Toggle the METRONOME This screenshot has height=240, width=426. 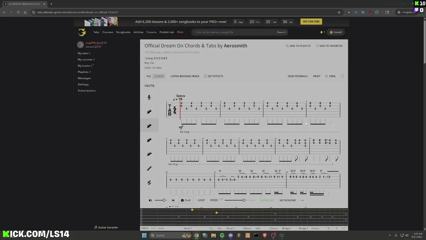point(288,200)
